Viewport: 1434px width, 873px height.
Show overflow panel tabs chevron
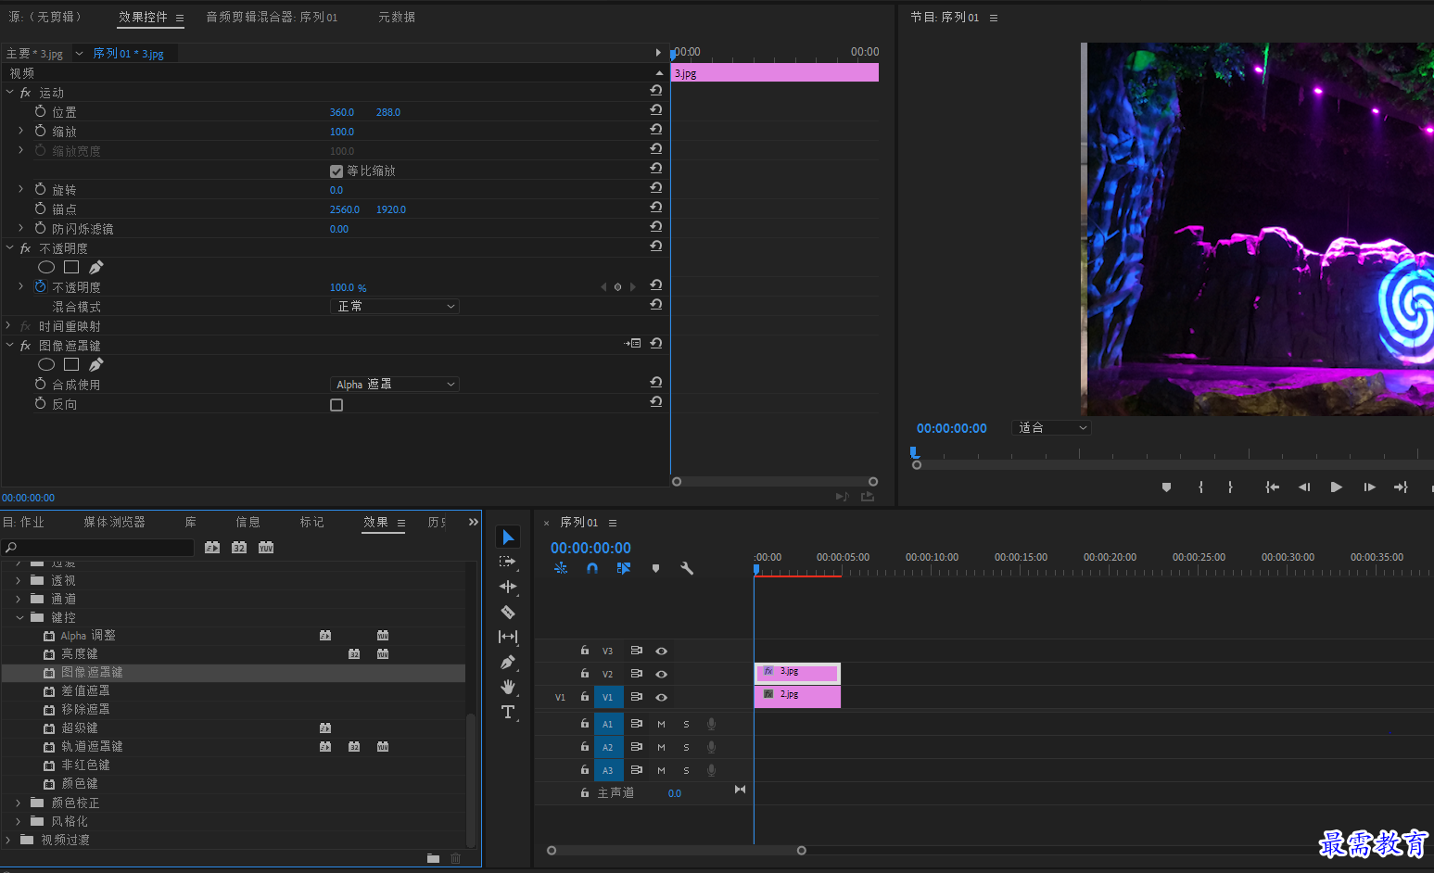(474, 523)
